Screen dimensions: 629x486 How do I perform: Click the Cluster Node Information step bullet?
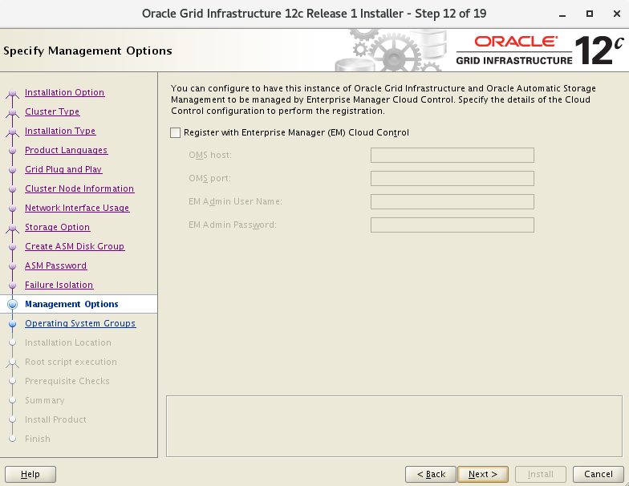pos(13,189)
